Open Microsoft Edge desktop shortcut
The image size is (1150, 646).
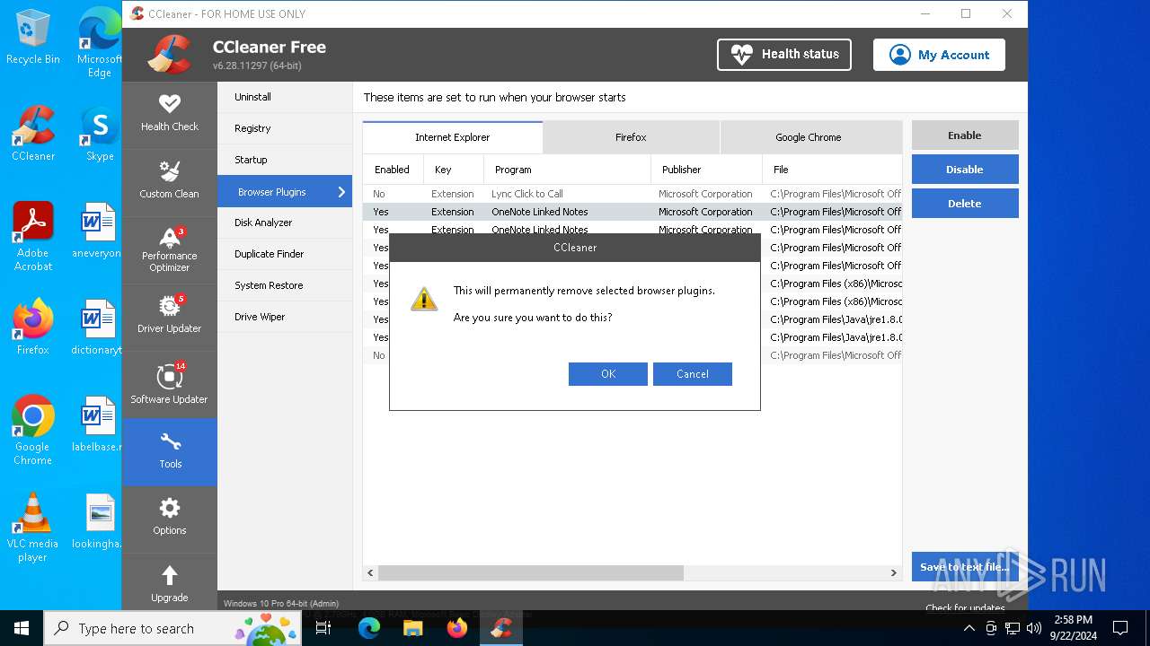(x=100, y=43)
